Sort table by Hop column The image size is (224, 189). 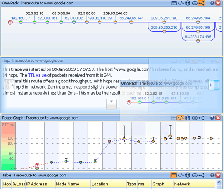pos(7,184)
